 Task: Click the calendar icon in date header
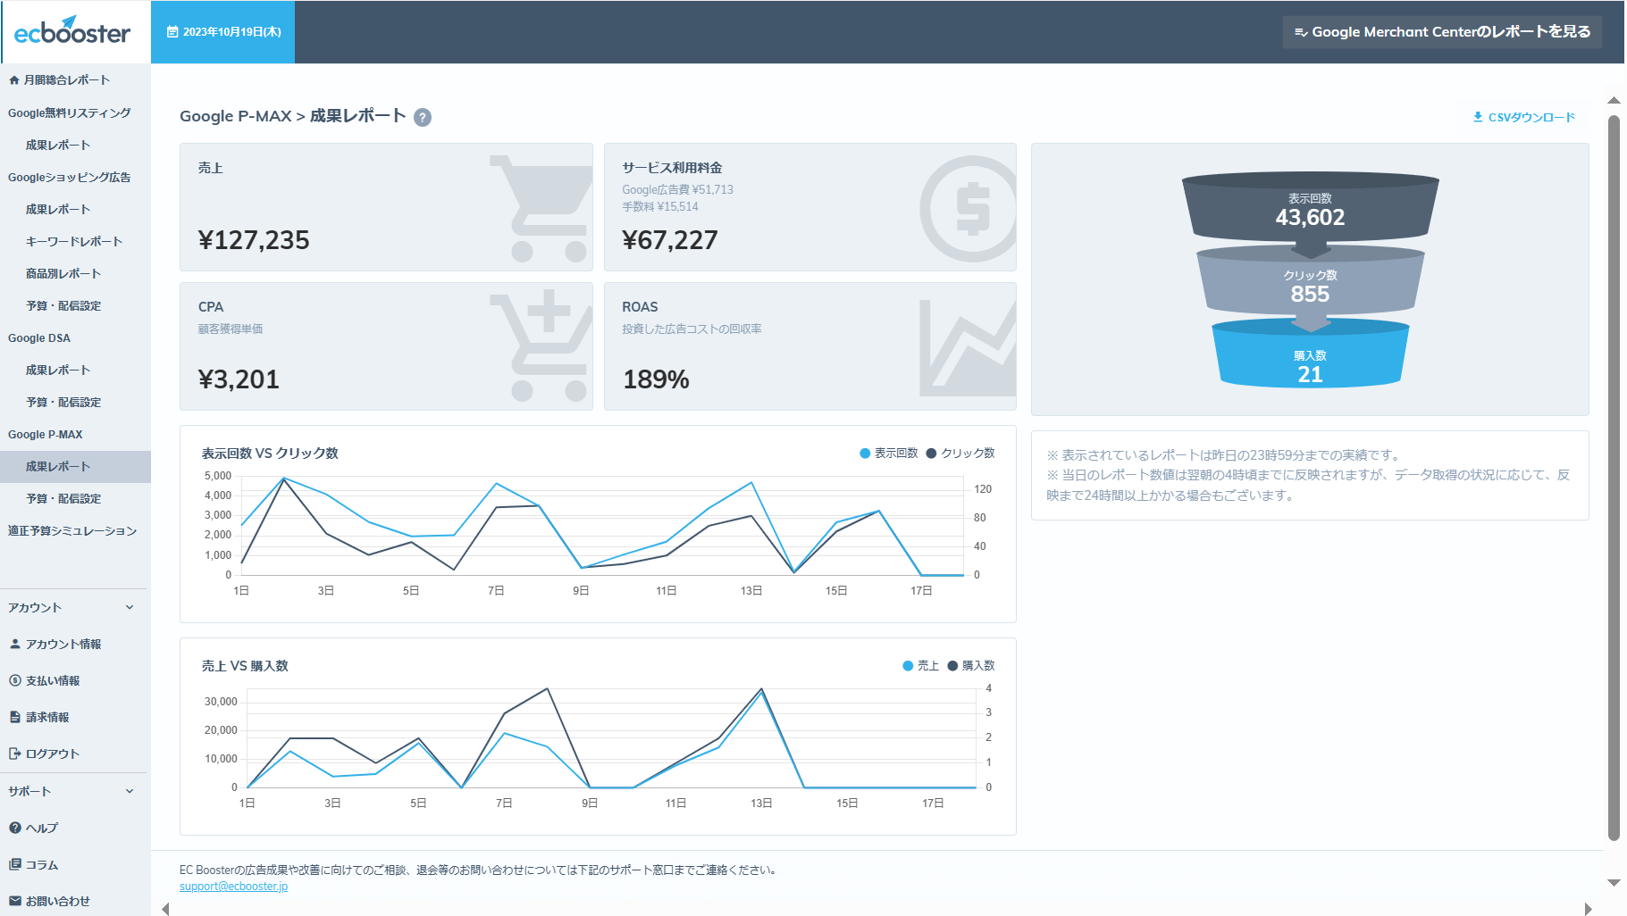point(172,32)
